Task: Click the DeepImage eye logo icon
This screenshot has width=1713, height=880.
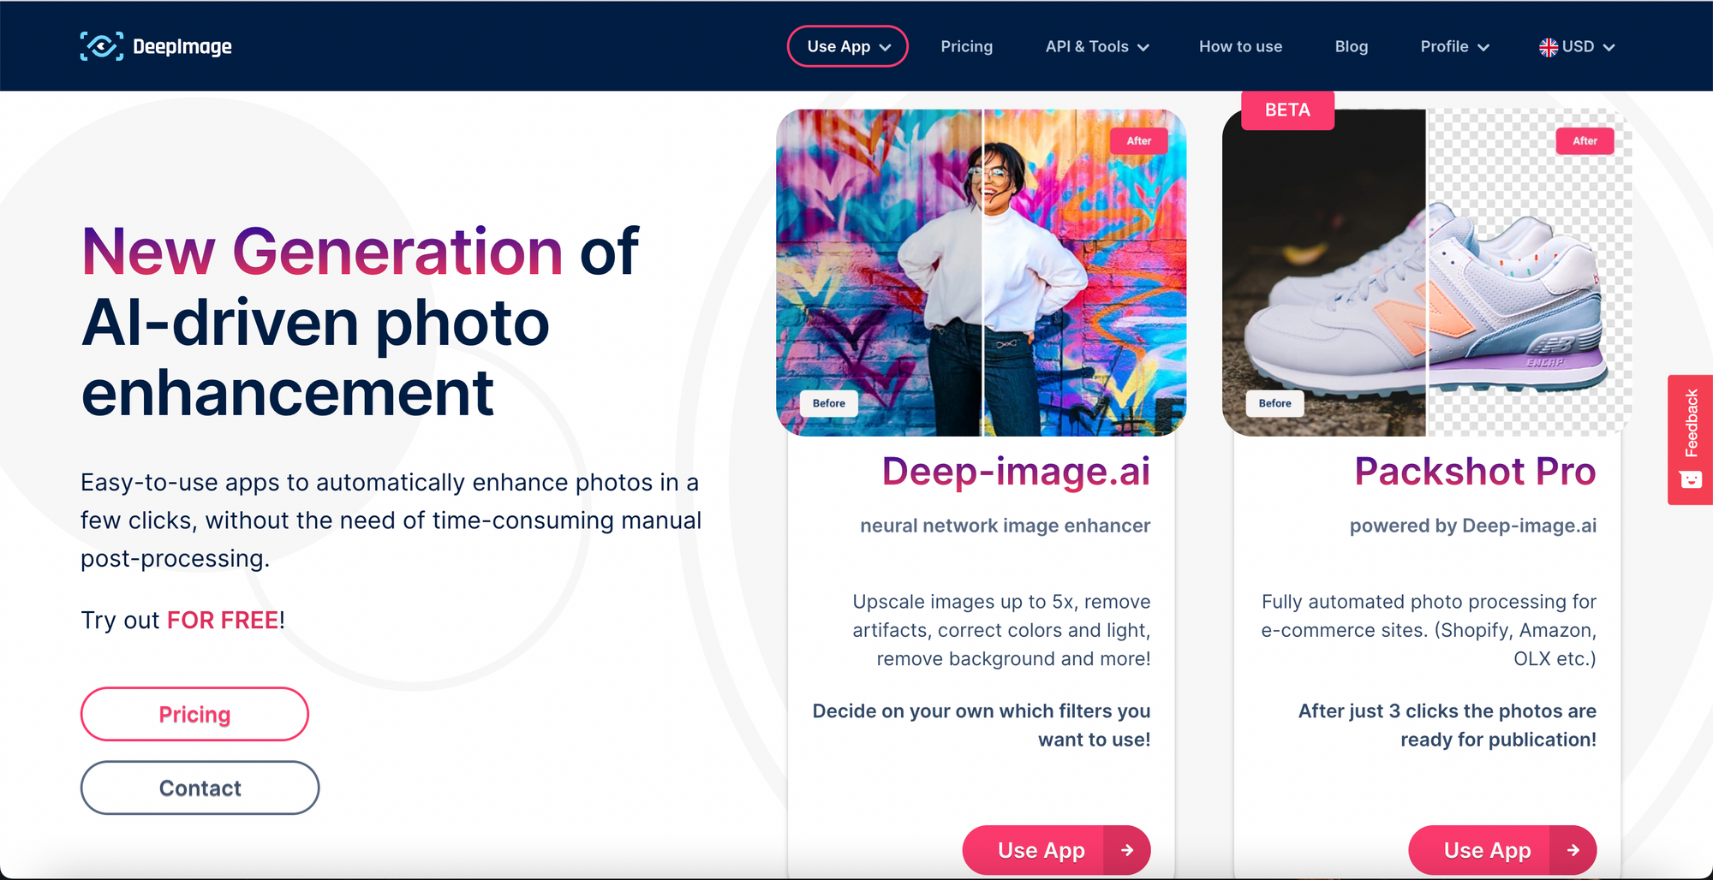Action: [102, 46]
